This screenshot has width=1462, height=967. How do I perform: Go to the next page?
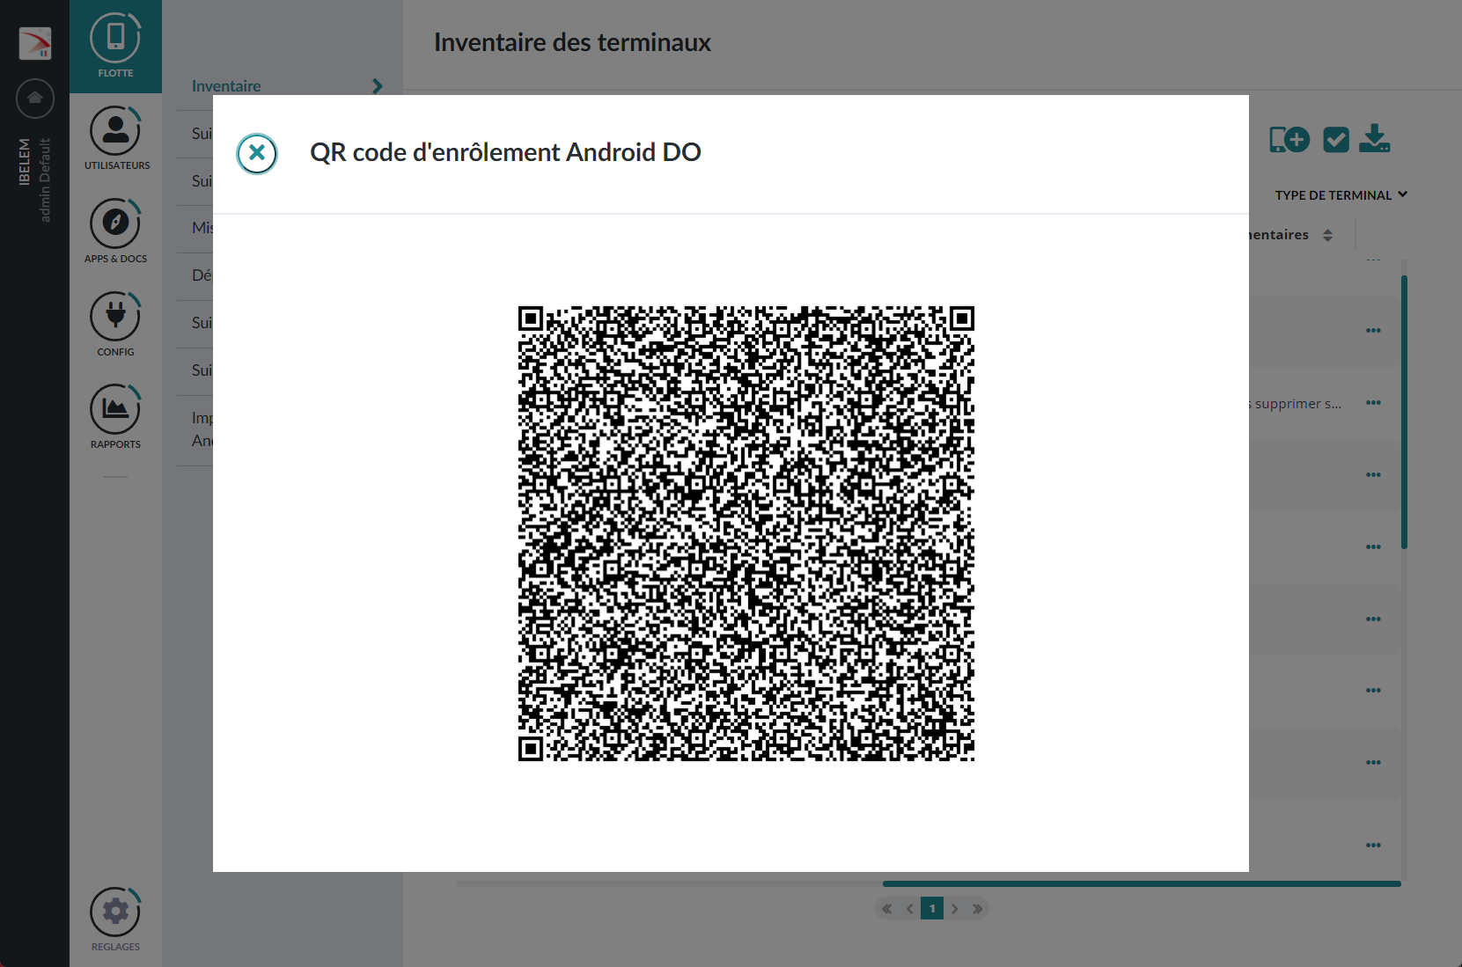coord(954,909)
